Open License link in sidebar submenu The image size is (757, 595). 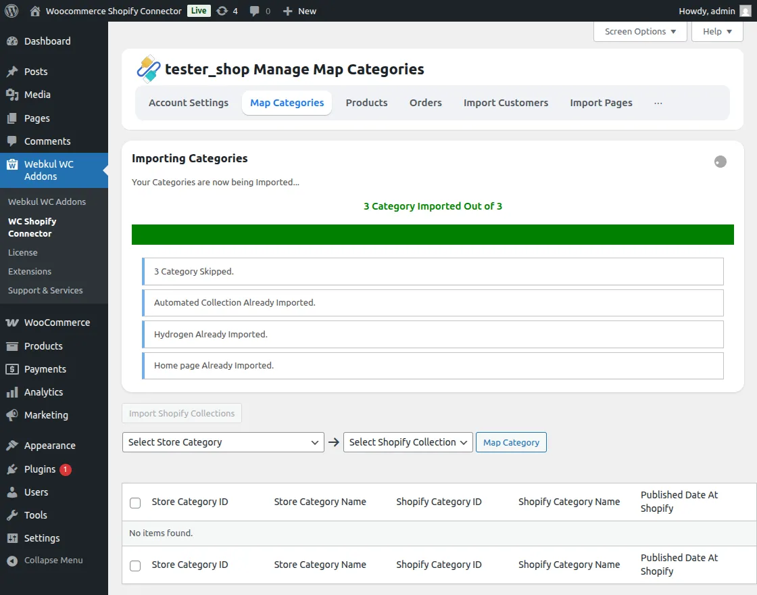tap(23, 252)
